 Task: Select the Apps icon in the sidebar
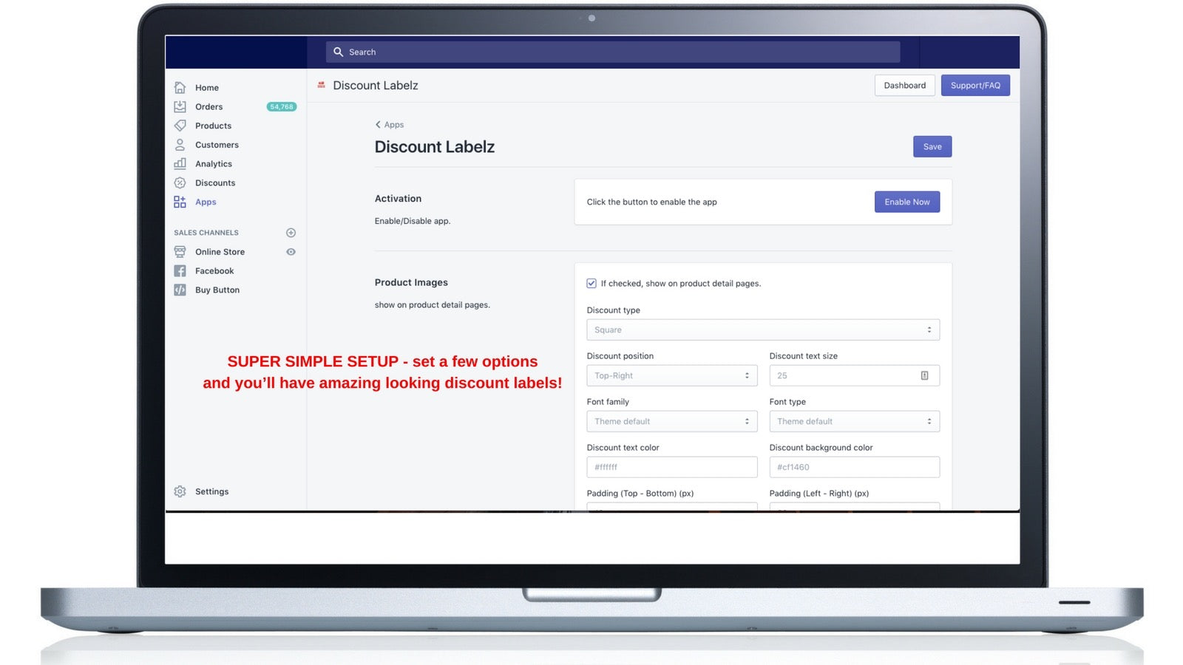[x=180, y=201]
